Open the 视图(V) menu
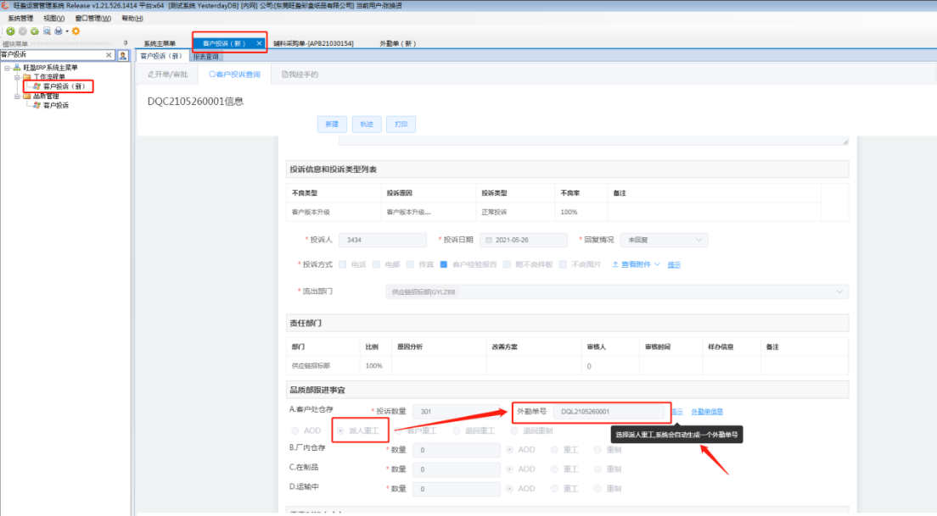The image size is (937, 516). [53, 19]
